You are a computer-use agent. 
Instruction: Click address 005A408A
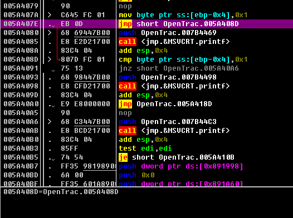(x=21, y=51)
